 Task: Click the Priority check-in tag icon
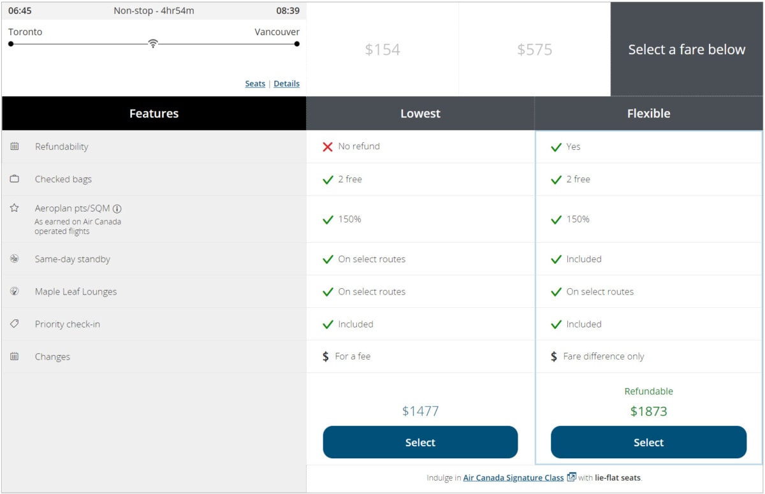point(15,324)
